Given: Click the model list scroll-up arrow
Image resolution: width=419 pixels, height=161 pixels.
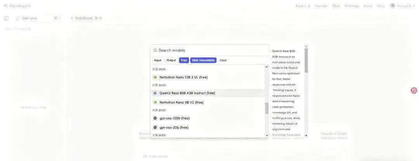Looking at the screenshot, I should (x=267, y=67).
